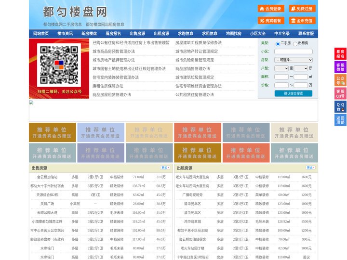Click the 客服微信 purple side icon
Viewport: 347px width, 260px height.
(x=340, y=67)
